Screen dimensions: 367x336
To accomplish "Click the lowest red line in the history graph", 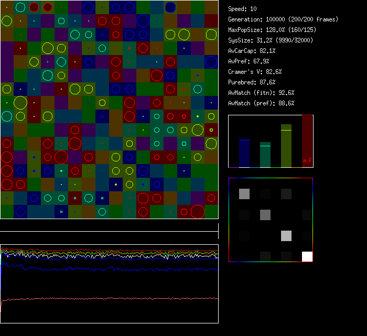I will 105,299.
